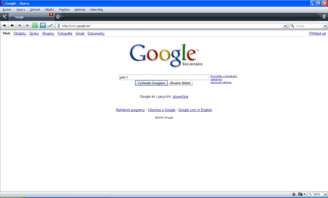The width and height of the screenshot is (328, 198).
Task: Click the Wand password manager icon
Action: (x=50, y=26)
